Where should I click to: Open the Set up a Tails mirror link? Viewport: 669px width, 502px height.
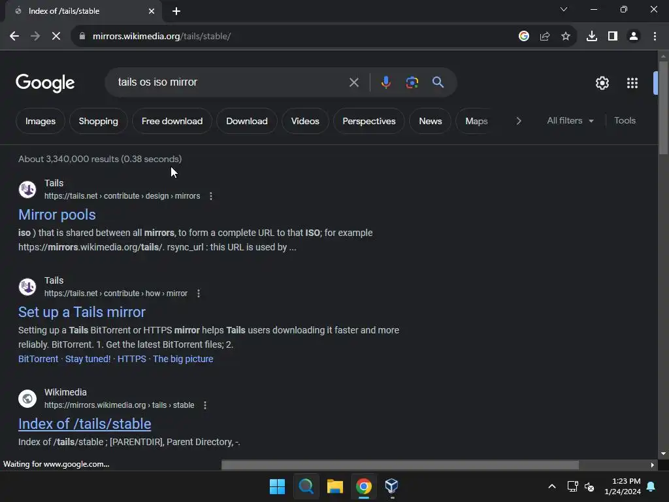pyautogui.click(x=82, y=312)
